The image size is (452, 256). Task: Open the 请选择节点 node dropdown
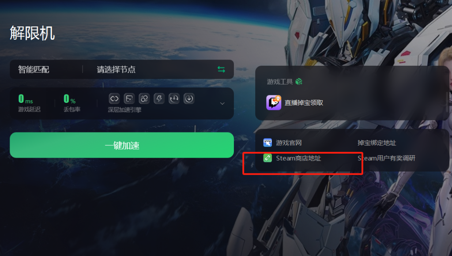pos(116,69)
